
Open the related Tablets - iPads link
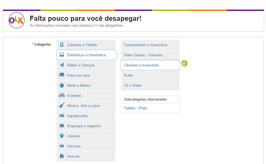point(135,108)
